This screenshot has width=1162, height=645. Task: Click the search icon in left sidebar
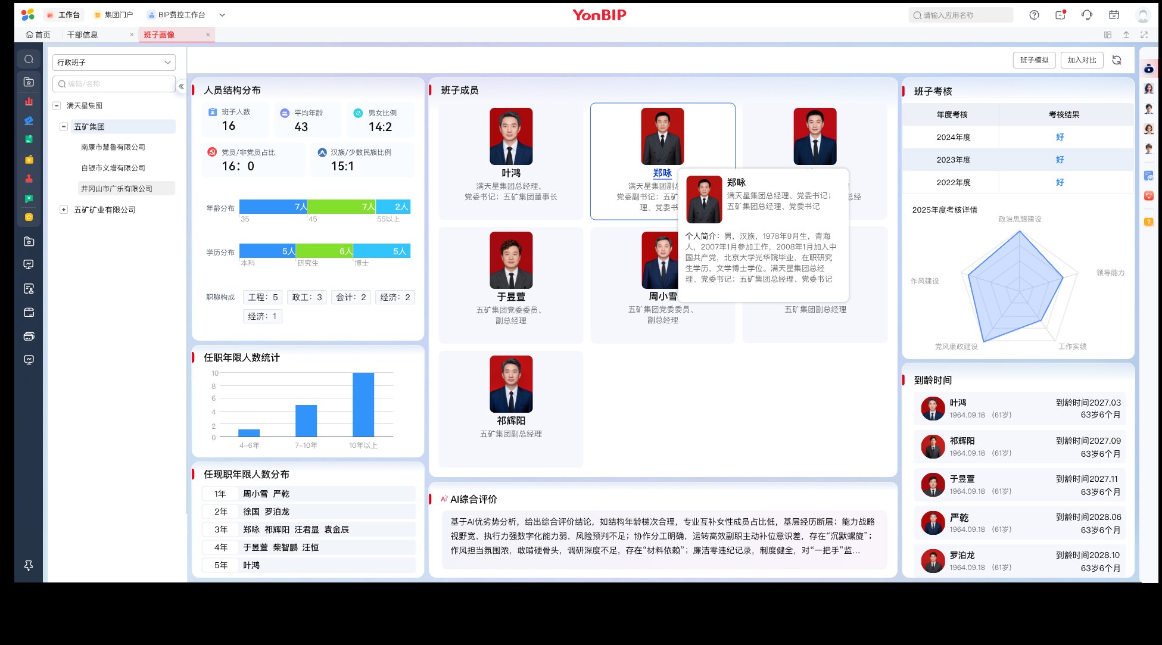29,60
